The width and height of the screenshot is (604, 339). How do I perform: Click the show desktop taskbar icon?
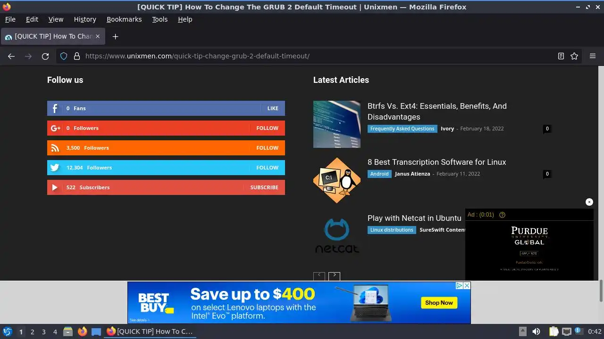click(x=96, y=331)
